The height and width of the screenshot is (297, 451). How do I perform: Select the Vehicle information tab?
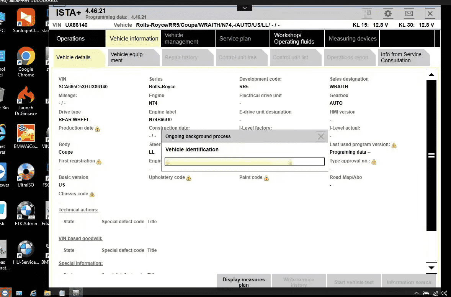point(134,39)
